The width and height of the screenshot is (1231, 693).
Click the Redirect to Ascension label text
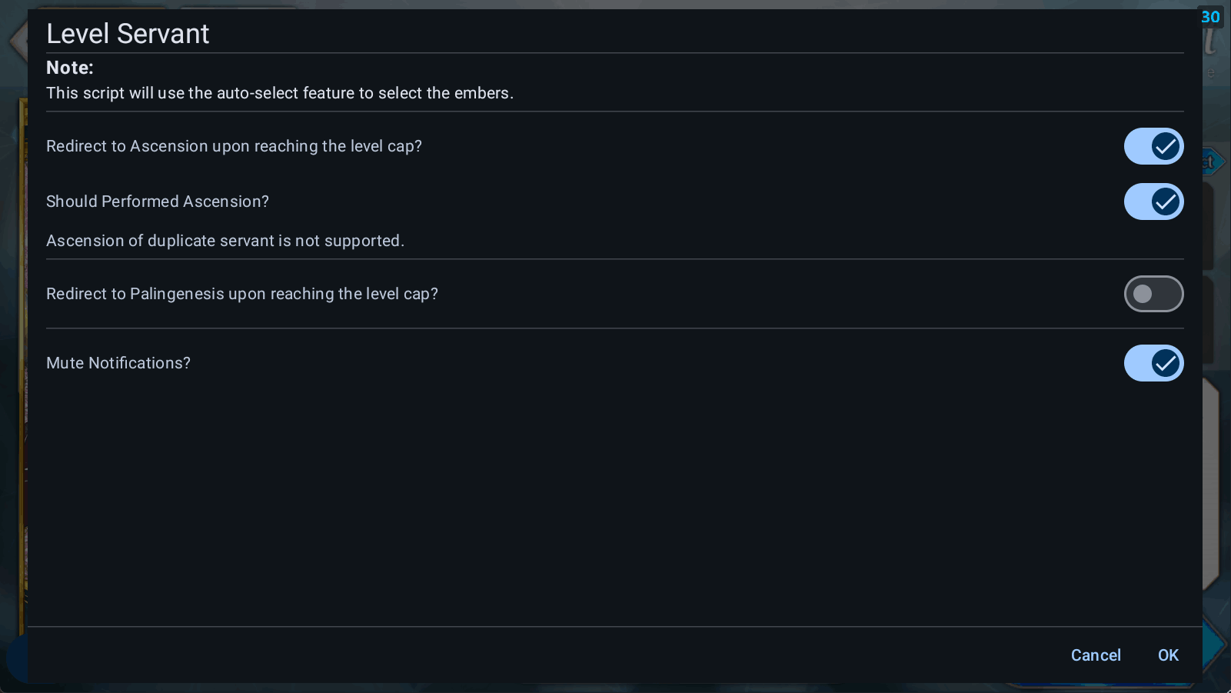[x=234, y=146]
